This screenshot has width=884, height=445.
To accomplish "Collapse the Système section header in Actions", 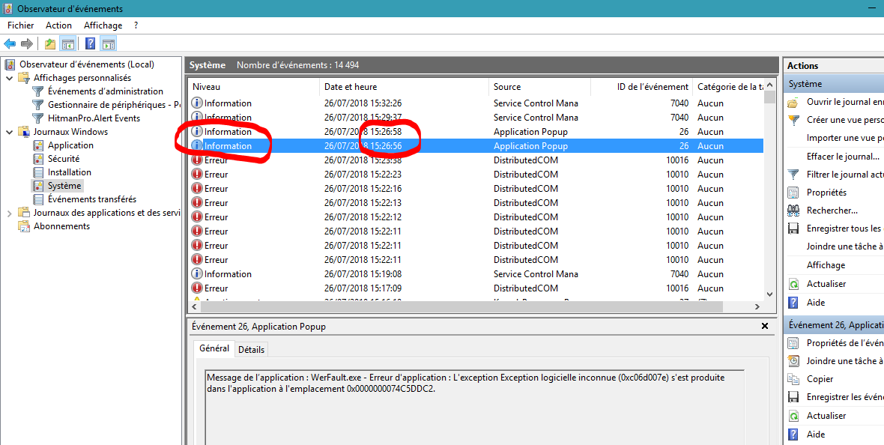I will tap(834, 84).
